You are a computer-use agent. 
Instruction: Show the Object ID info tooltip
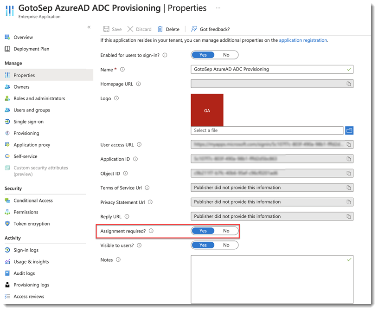pyautogui.click(x=126, y=173)
